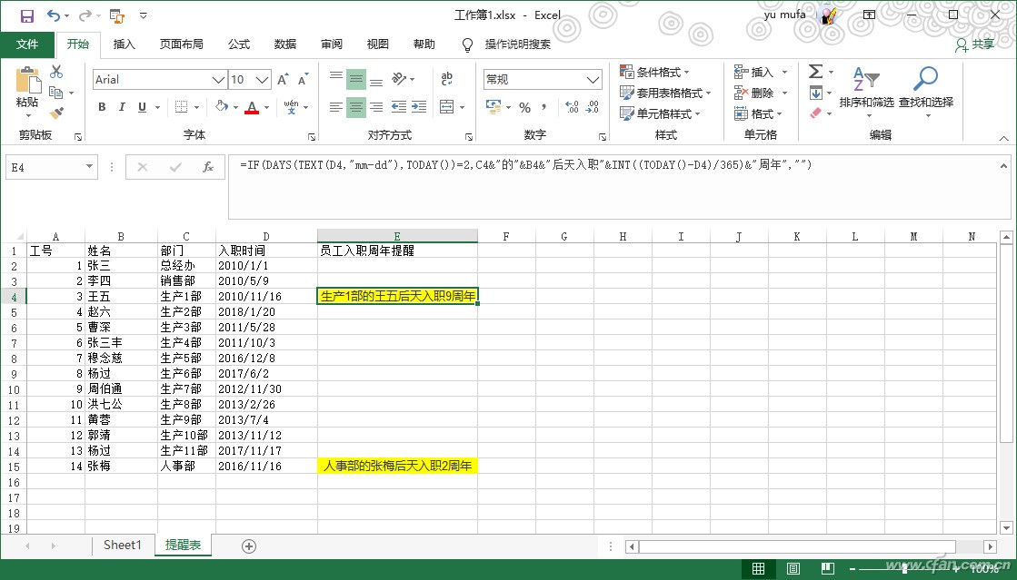Image resolution: width=1017 pixels, height=580 pixels.
Task: Expand the number format dropdown
Action: pos(595,80)
